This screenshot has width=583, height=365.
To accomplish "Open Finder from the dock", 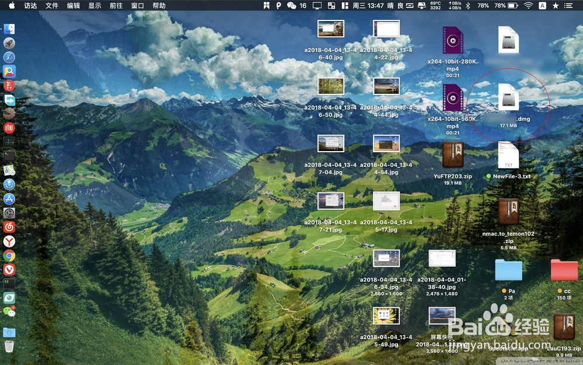I will coord(9,29).
